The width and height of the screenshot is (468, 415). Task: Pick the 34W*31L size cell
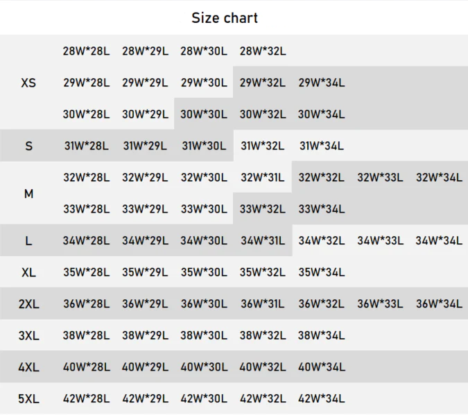point(263,241)
